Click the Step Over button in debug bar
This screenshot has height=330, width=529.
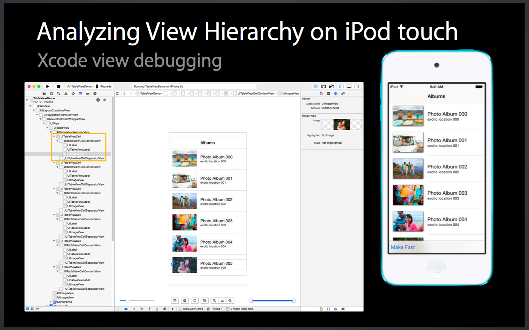coord(141,309)
